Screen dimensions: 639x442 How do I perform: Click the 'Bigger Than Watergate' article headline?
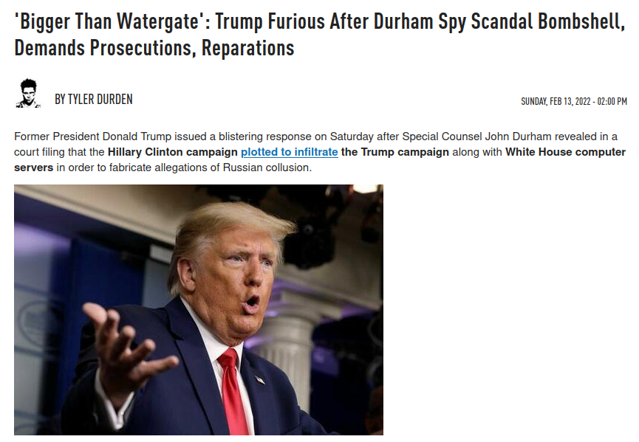(x=319, y=34)
